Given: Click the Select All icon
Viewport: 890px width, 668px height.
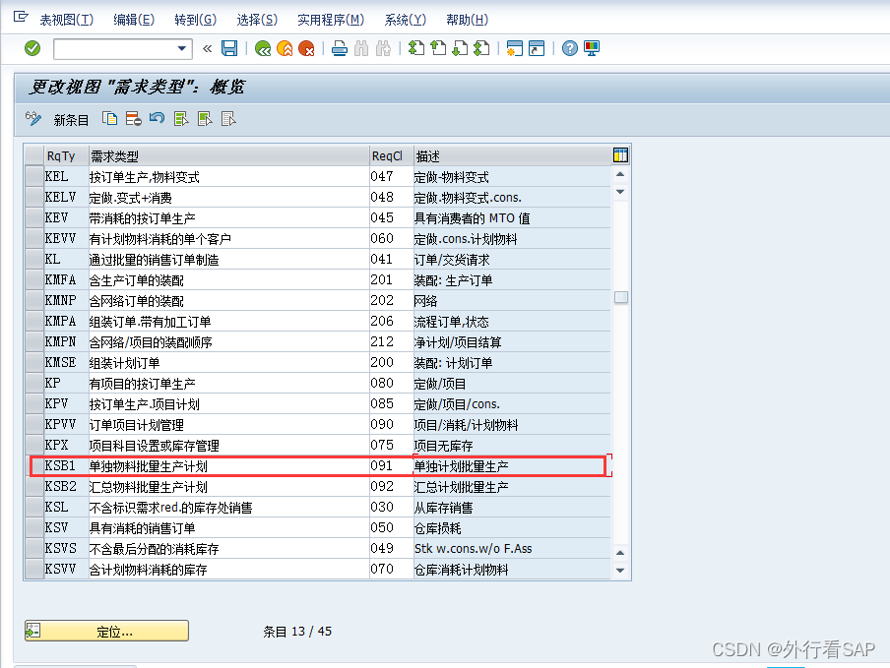Looking at the screenshot, I should coord(181,118).
